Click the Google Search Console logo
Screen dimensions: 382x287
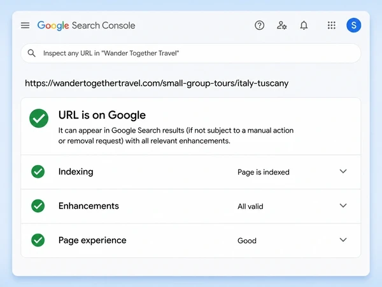tap(86, 25)
